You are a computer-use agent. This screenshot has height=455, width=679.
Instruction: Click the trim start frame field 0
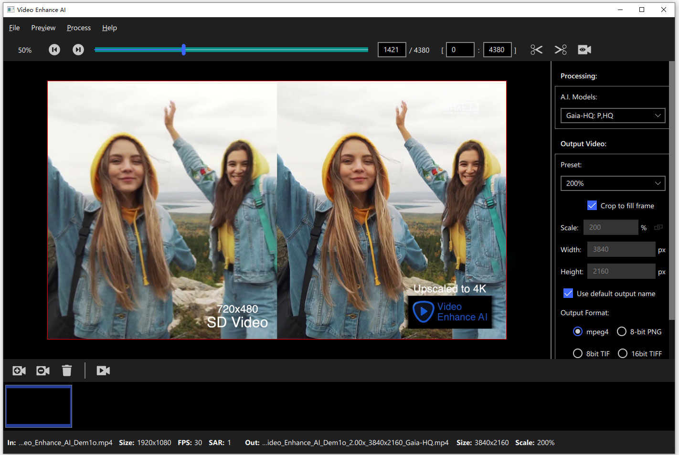tap(460, 50)
